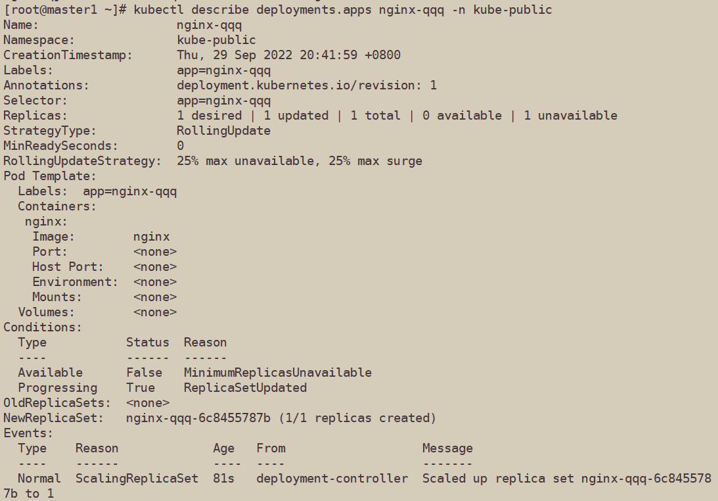This screenshot has width=718, height=501.
Task: Click the '1 unavailable' replicas text
Action: coord(571,116)
